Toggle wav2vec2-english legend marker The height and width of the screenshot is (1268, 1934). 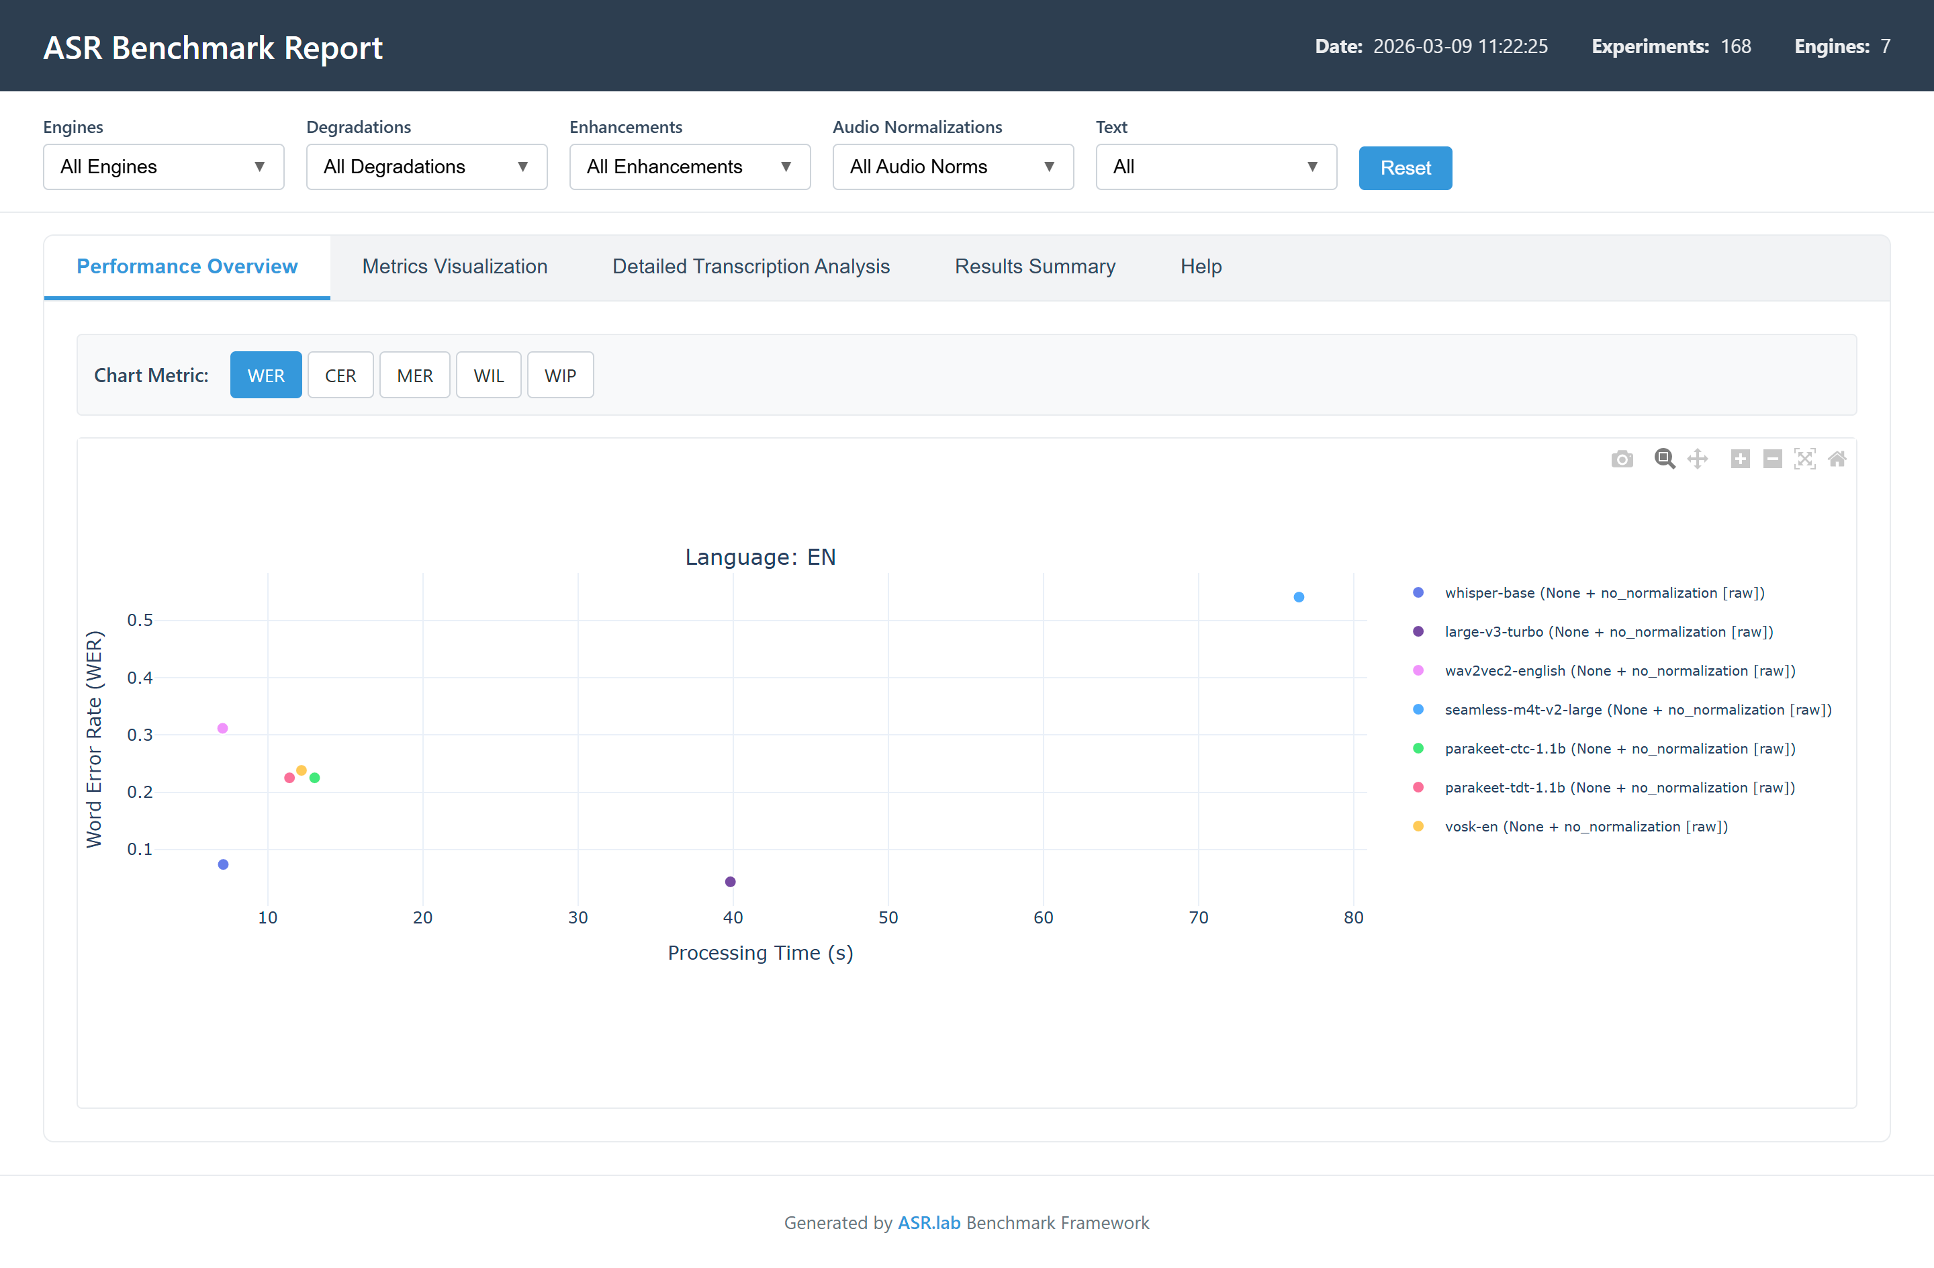click(x=1418, y=670)
